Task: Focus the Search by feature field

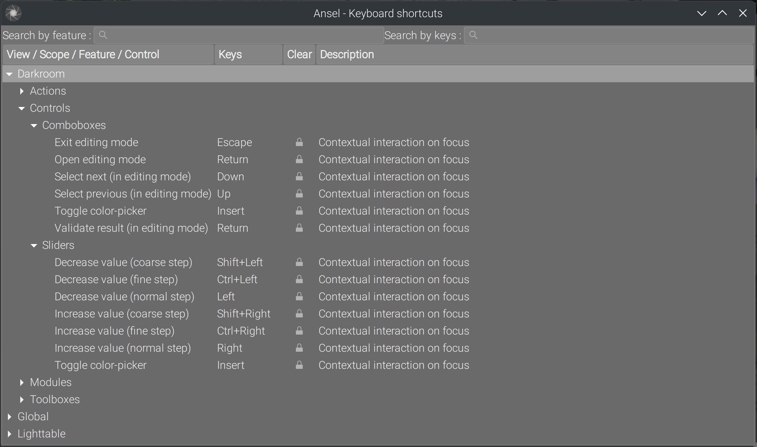Action: 239,35
